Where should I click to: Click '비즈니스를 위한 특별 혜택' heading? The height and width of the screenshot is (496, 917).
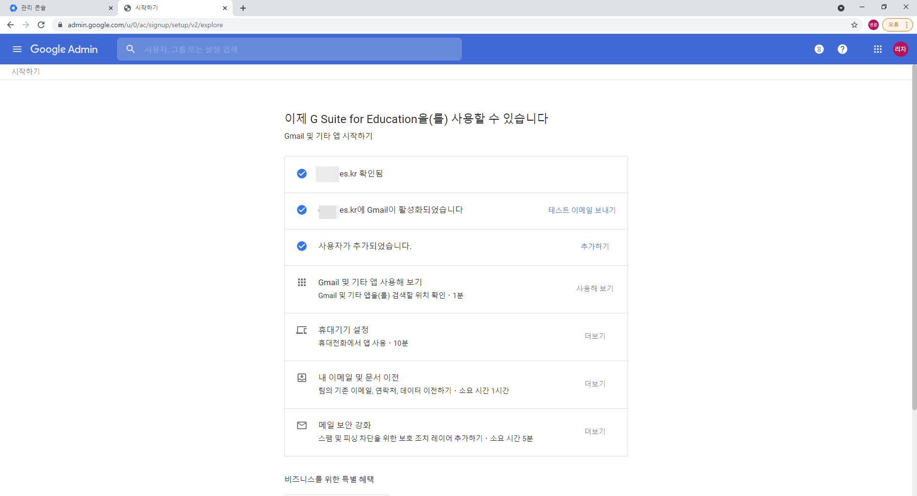pyautogui.click(x=329, y=479)
